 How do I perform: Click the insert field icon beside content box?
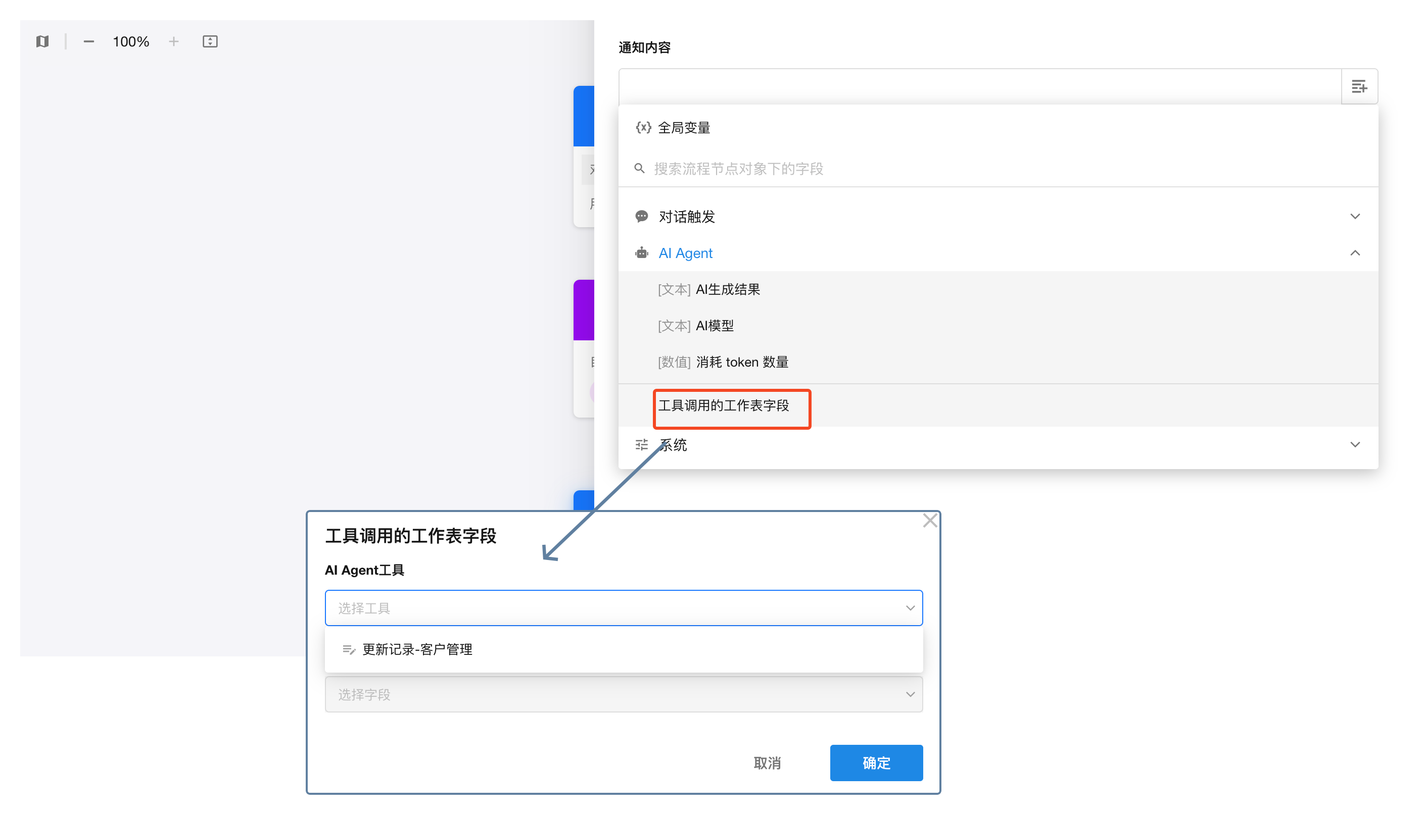[1359, 87]
